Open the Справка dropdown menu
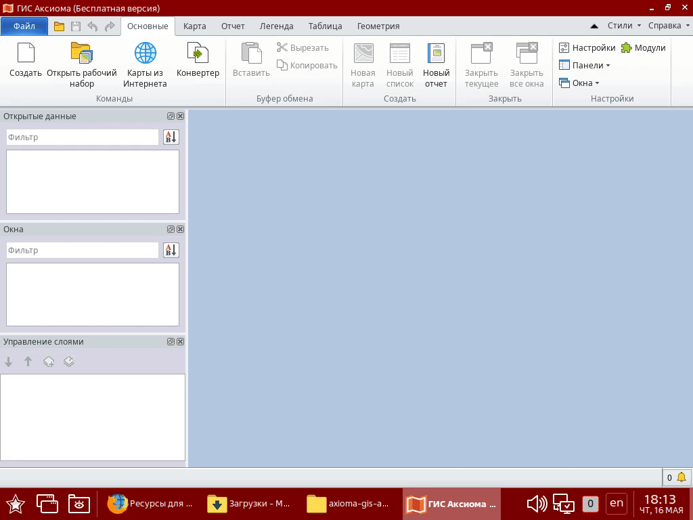This screenshot has width=693, height=520. pyautogui.click(x=669, y=26)
